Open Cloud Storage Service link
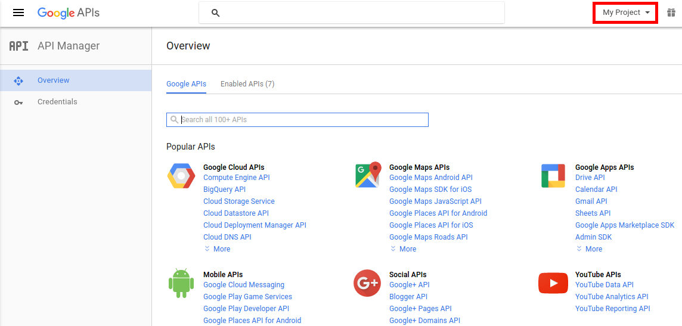The image size is (682, 326). pos(239,201)
